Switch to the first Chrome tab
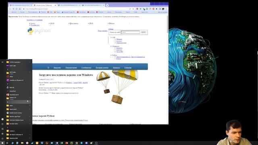 (x=21, y=5)
